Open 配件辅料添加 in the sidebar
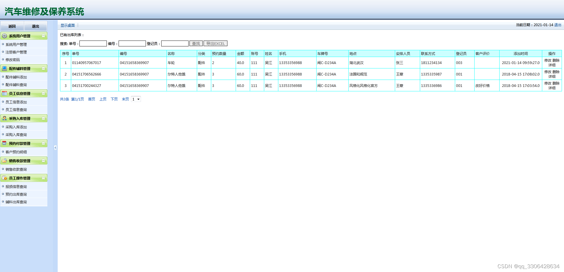Image resolution: width=564 pixels, height=272 pixels. click(16, 77)
